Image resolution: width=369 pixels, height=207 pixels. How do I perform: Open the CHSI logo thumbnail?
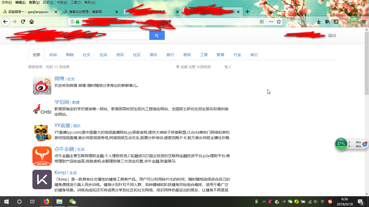pyautogui.click(x=42, y=109)
